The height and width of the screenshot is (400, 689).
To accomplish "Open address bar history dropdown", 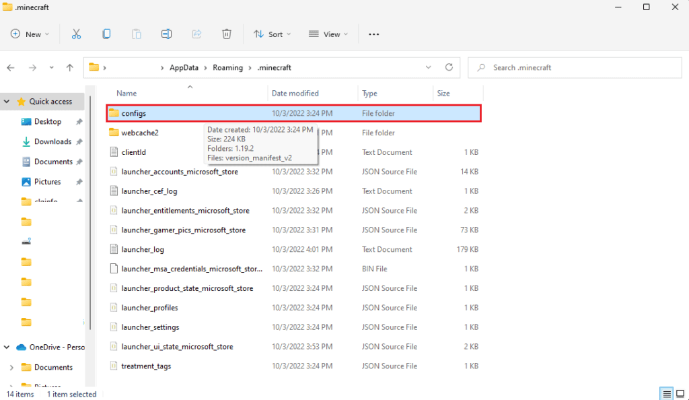I will pyautogui.click(x=428, y=67).
